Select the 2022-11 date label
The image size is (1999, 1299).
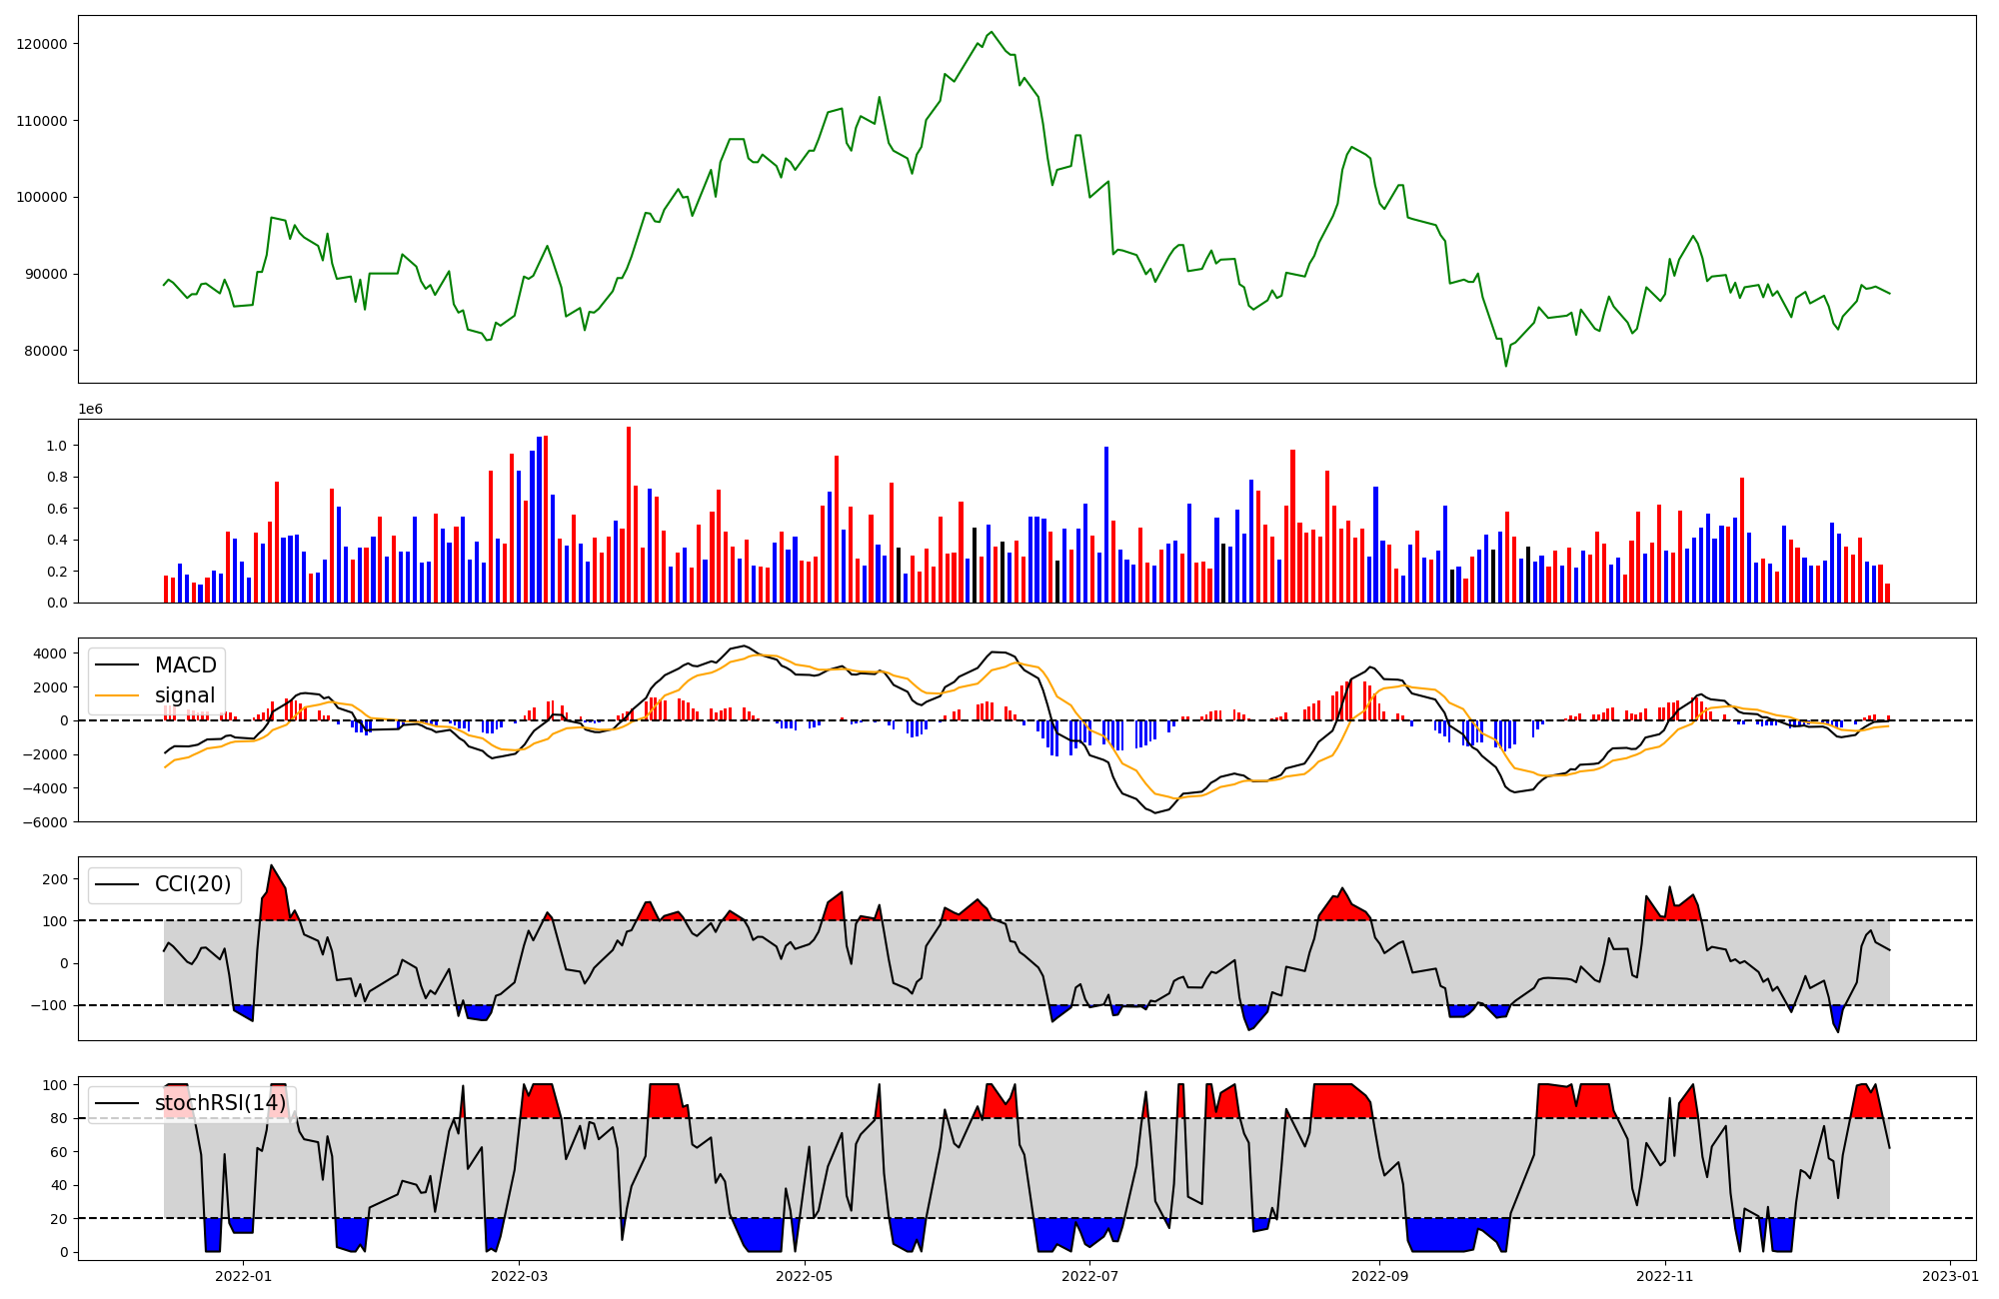click(1665, 1276)
